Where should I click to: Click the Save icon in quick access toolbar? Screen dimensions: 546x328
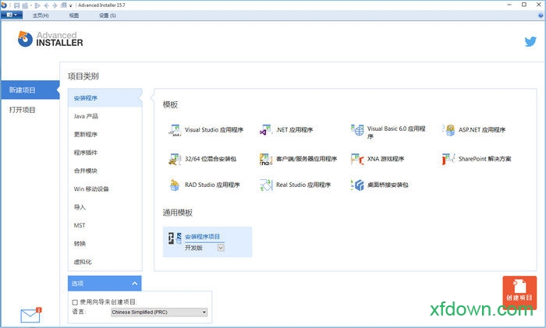pos(16,5)
